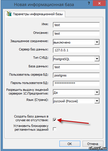This screenshot has height=151, width=108.
Task: Focus the Пользователь сервера БД field
Action: [76, 75]
